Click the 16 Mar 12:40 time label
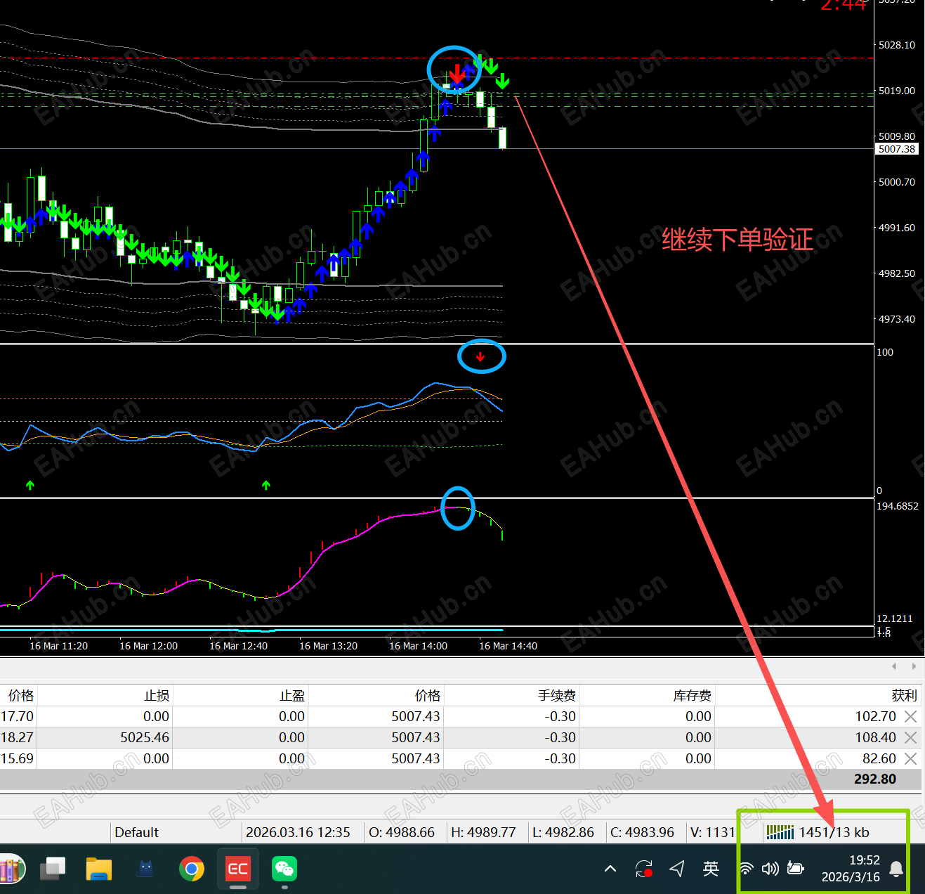The height and width of the screenshot is (894, 925). click(239, 646)
